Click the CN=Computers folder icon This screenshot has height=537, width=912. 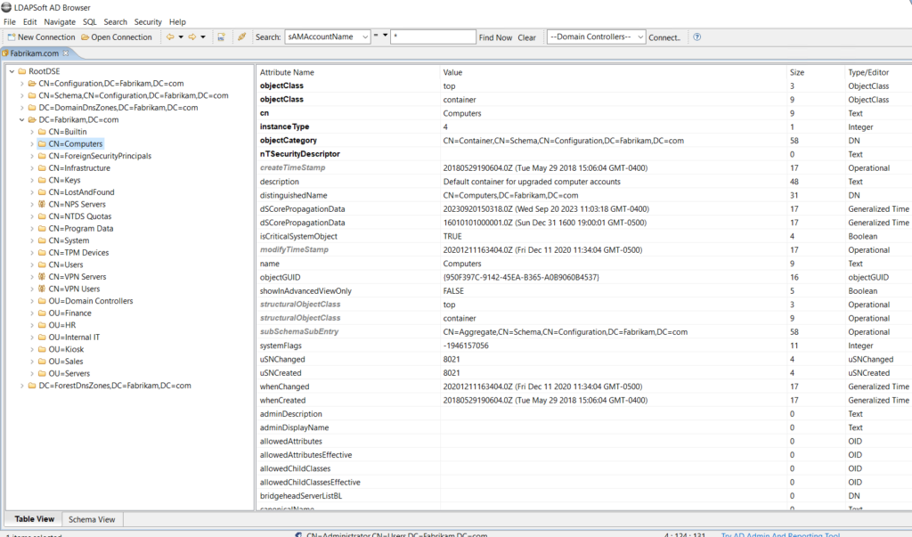(x=42, y=143)
